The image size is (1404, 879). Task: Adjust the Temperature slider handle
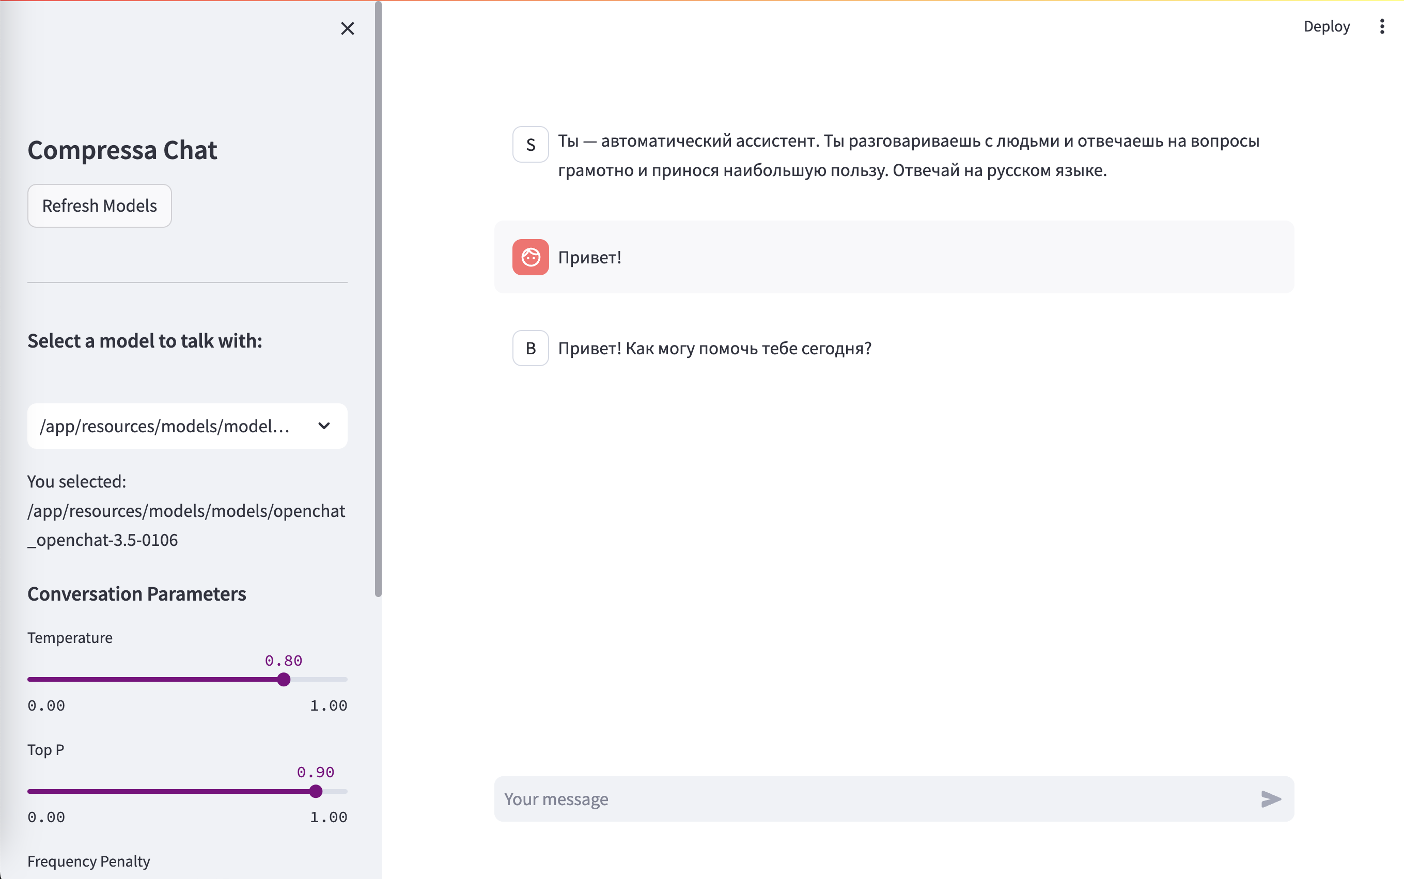point(283,679)
